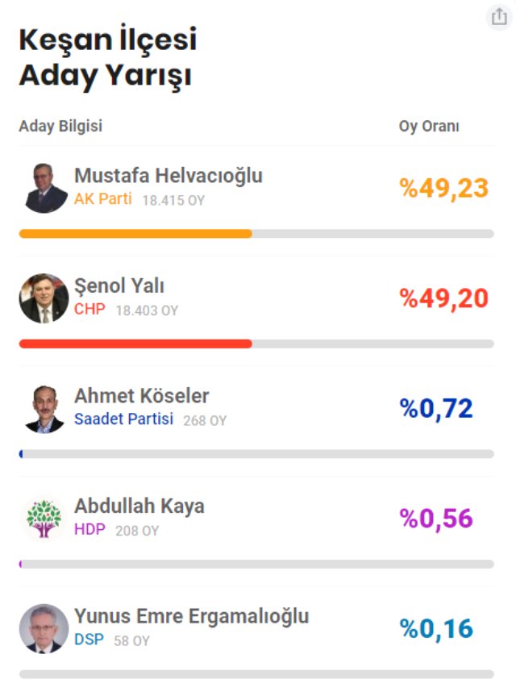Click the Aday Bilgisi column header
Viewport: 516px width, 696px height.
point(60,127)
